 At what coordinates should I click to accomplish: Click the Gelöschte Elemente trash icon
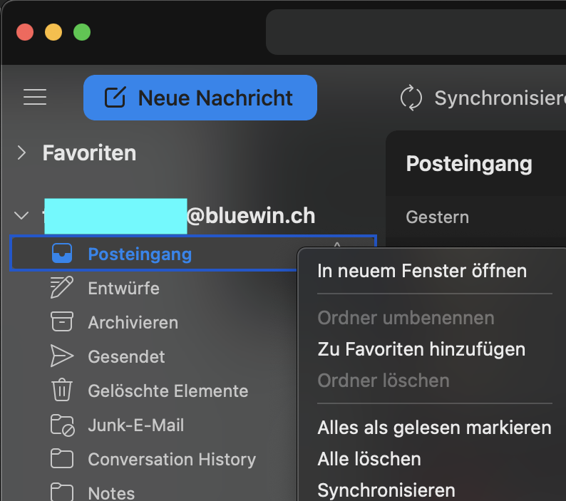62,390
